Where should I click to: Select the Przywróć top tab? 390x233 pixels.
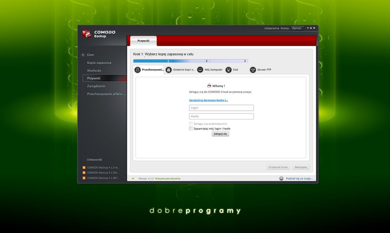click(x=144, y=41)
